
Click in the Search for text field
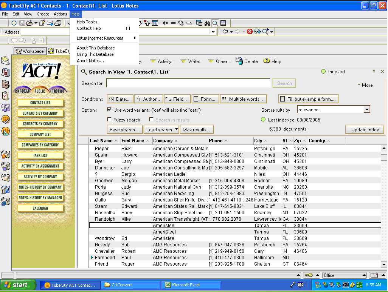pos(188,83)
